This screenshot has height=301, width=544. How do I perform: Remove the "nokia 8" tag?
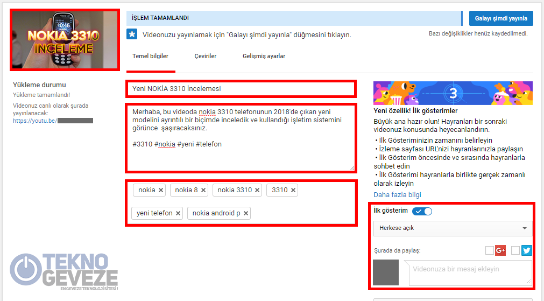click(203, 190)
